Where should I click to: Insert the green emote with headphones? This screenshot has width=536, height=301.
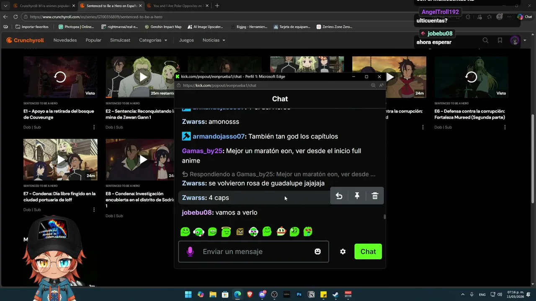click(x=199, y=231)
